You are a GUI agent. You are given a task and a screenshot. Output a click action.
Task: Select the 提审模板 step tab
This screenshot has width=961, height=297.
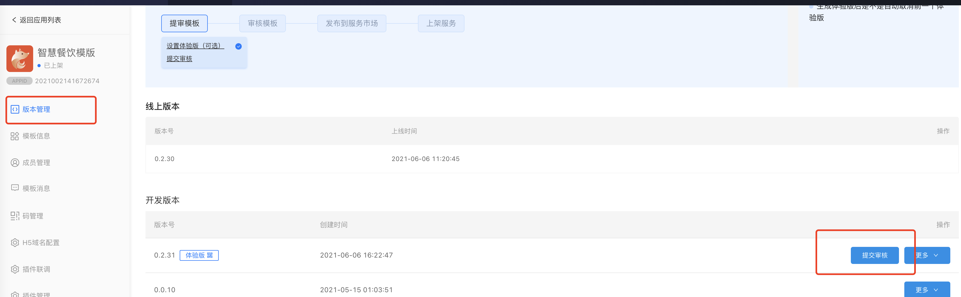[184, 23]
